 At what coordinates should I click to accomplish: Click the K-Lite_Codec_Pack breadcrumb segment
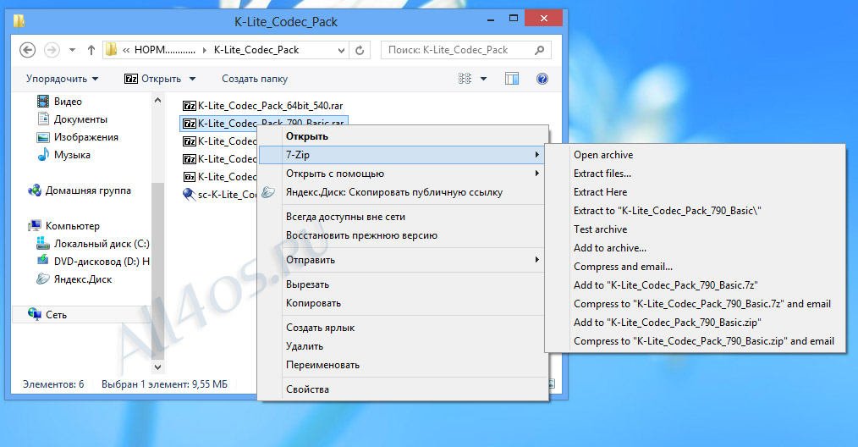256,50
